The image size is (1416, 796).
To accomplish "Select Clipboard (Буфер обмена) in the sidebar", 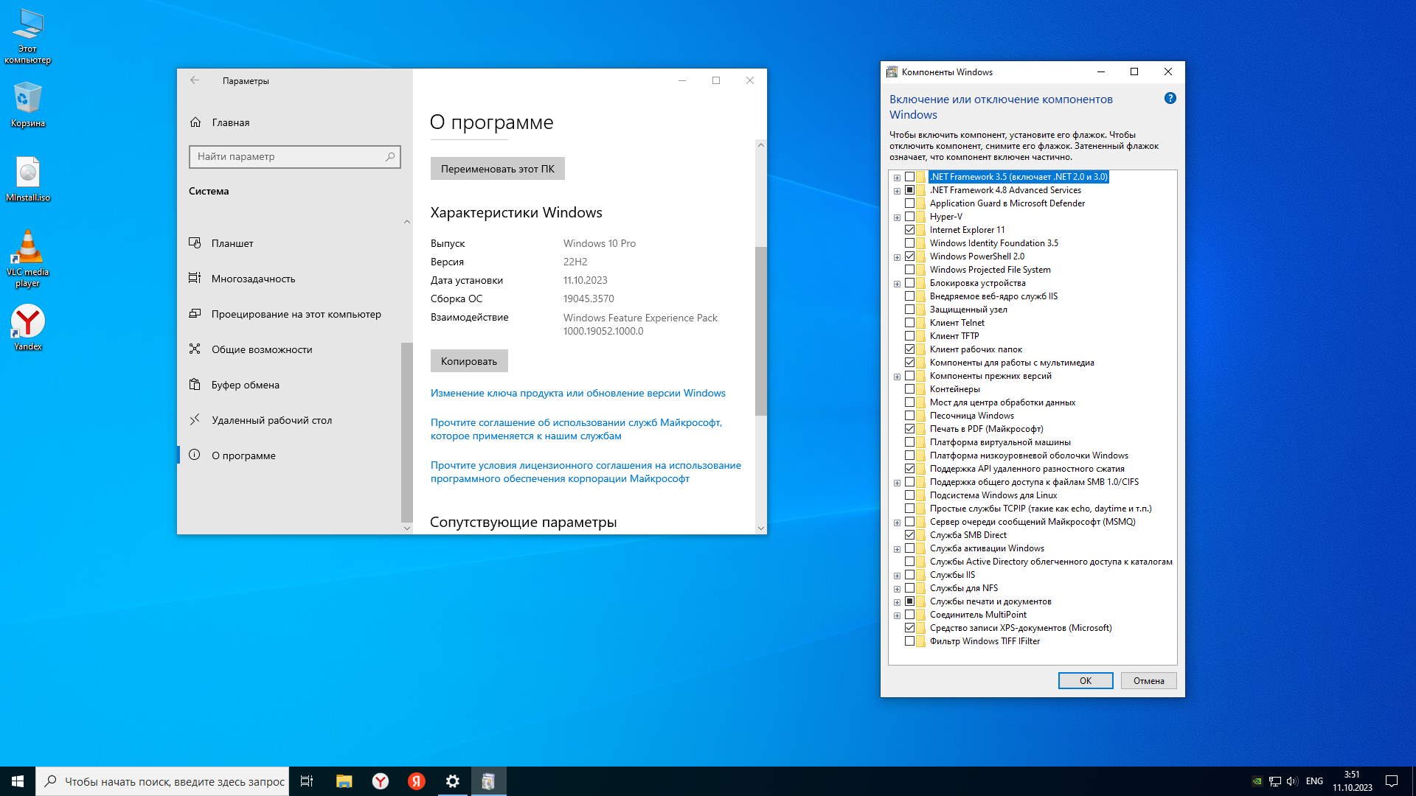I will pos(245,385).
